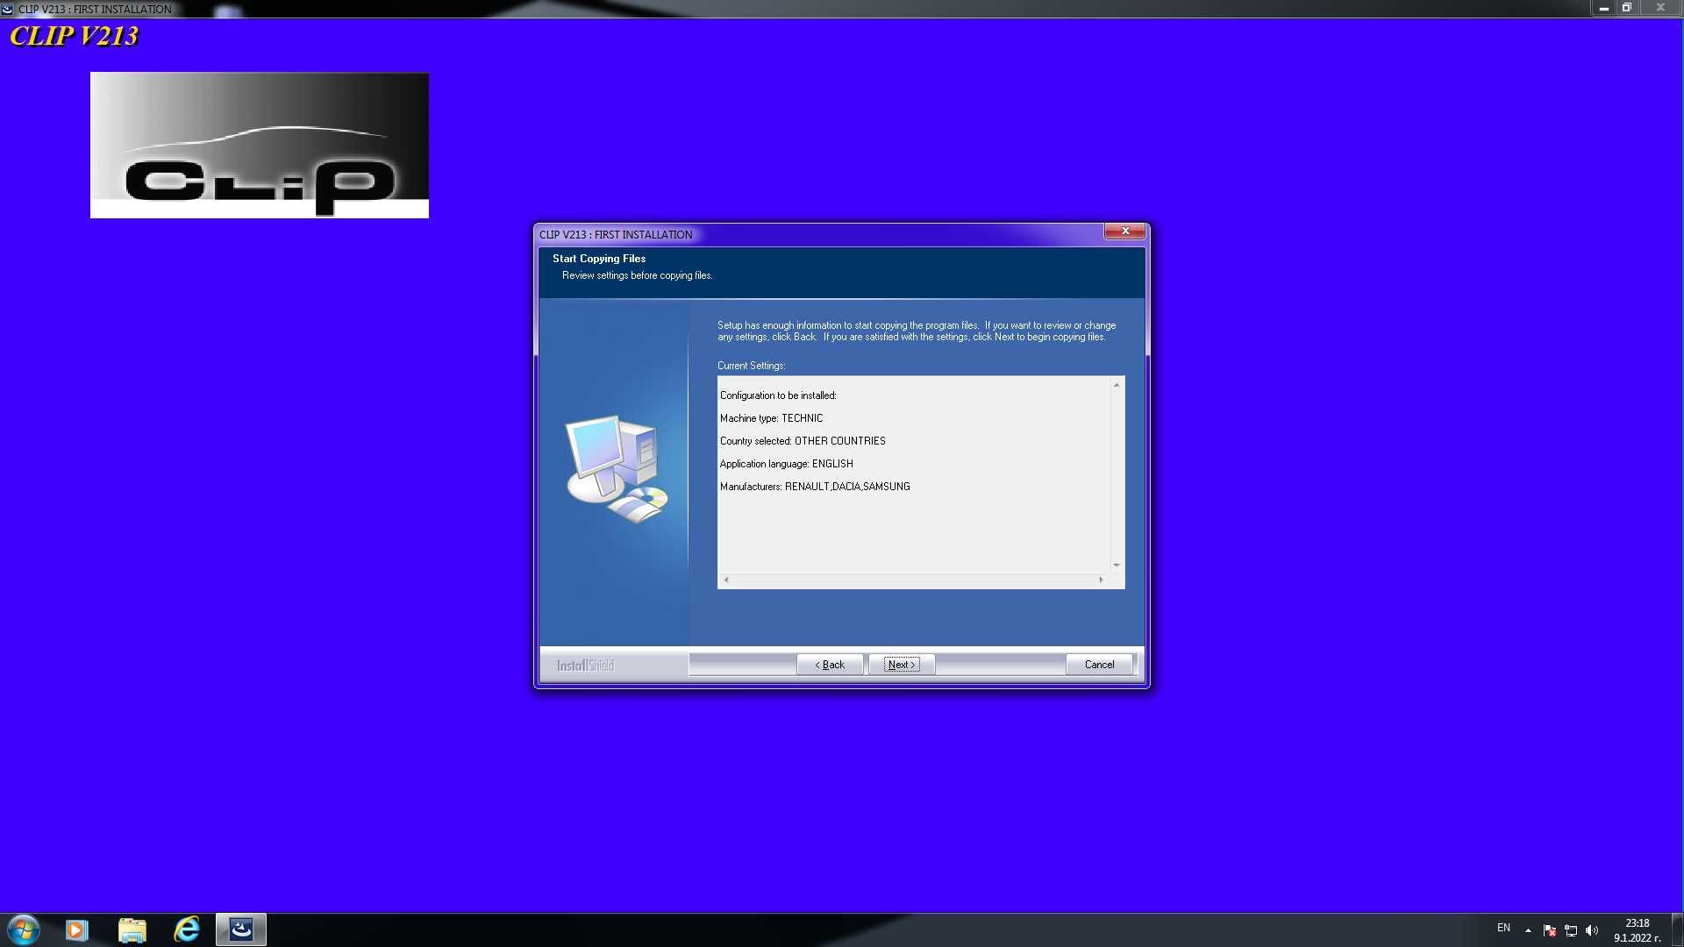
Task: Open the volume speaker tray icon
Action: pyautogui.click(x=1592, y=930)
